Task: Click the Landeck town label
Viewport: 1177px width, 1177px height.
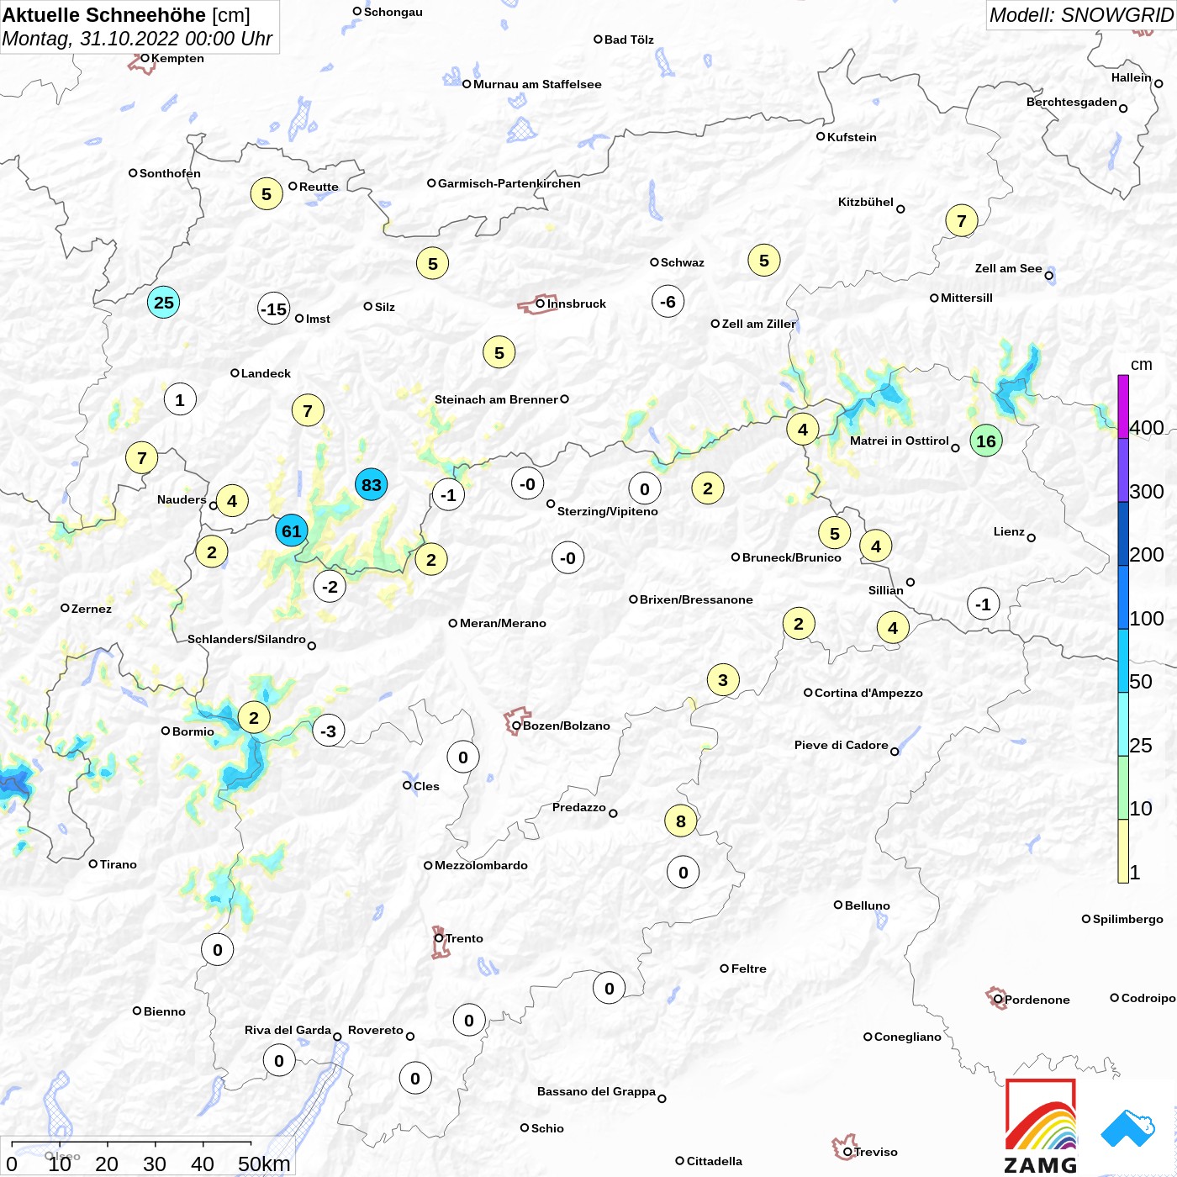Action: [266, 373]
